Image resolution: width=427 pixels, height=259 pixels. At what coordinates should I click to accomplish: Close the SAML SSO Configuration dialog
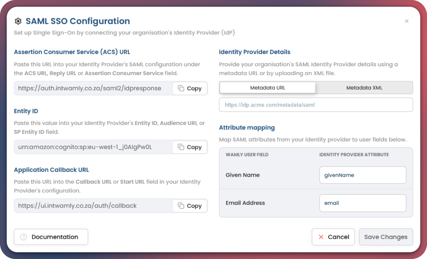pos(406,21)
